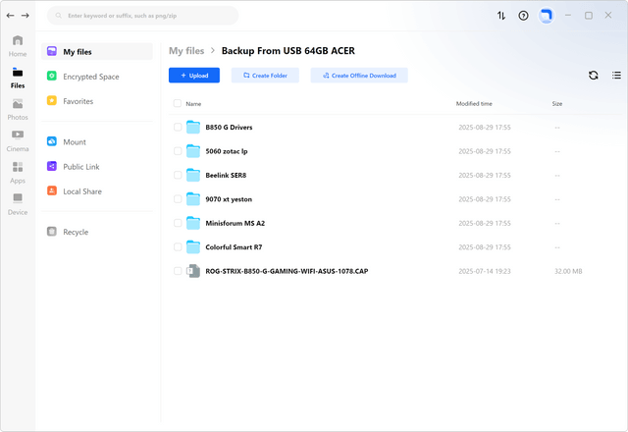This screenshot has width=628, height=432.
Task: Click the 2025-07-14 19:23 modified time
Action: click(485, 271)
